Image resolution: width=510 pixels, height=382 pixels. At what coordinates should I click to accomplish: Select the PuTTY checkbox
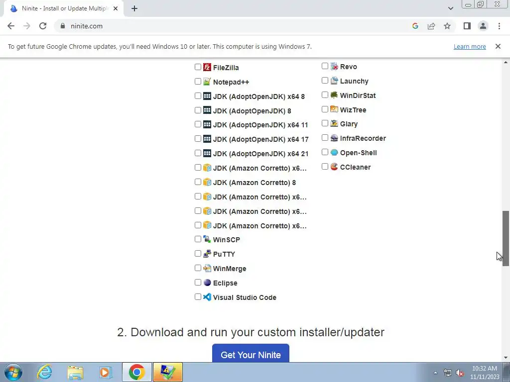click(x=198, y=253)
